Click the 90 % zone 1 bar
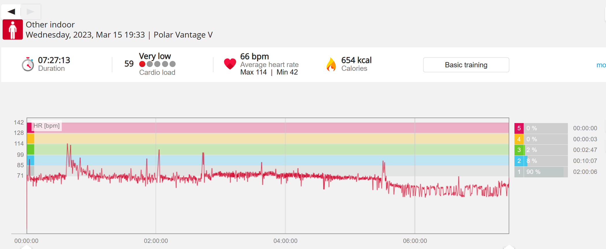This screenshot has height=249, width=606. [546, 172]
